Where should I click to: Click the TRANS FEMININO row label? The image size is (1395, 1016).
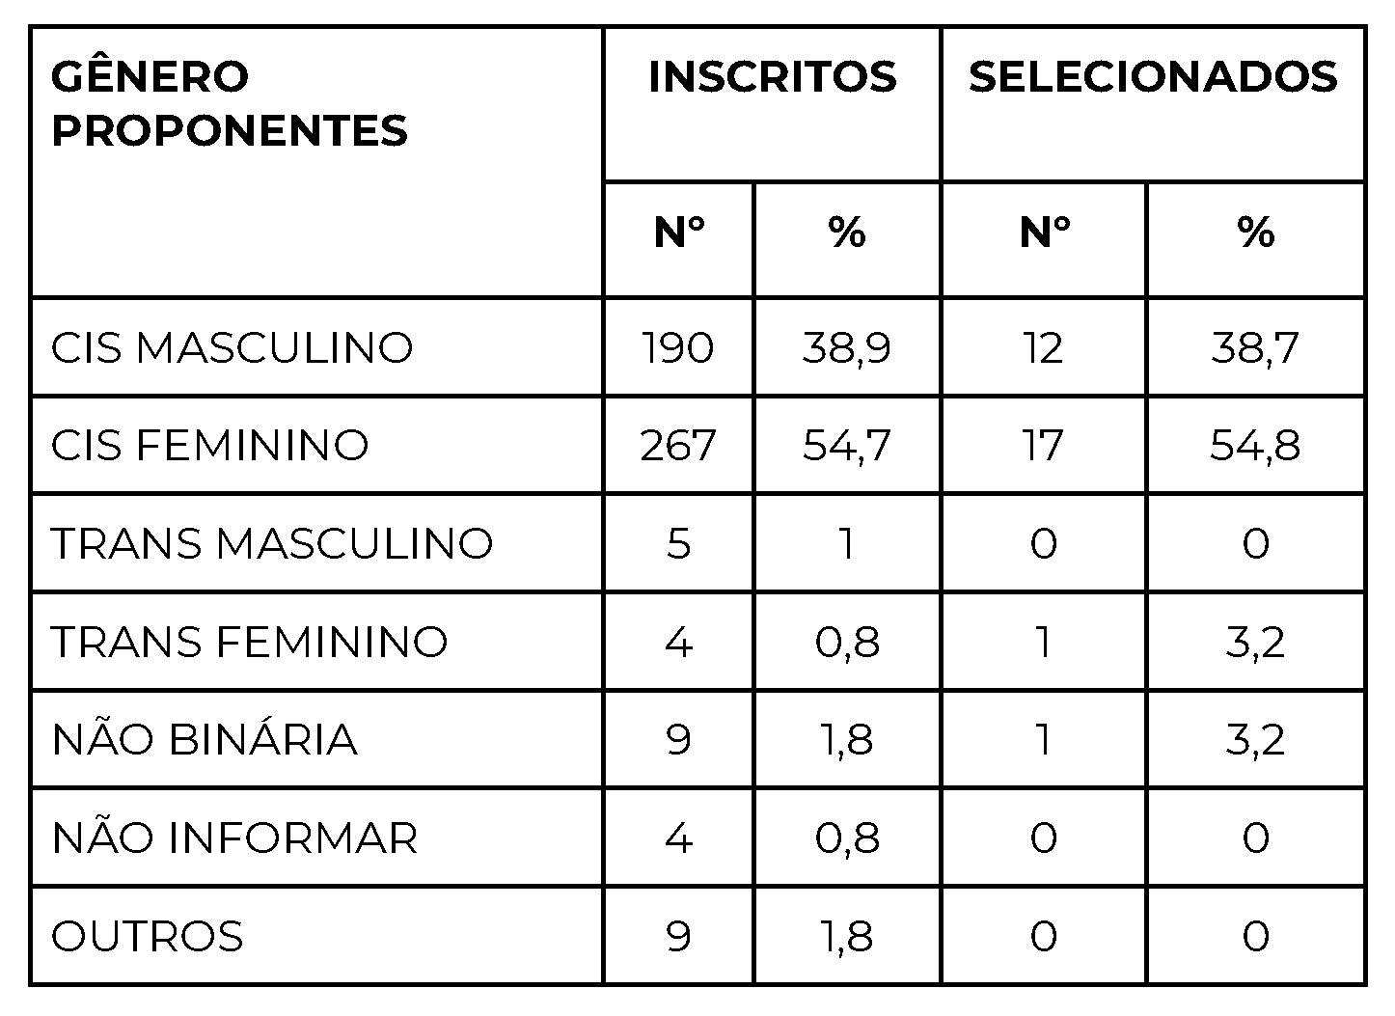(250, 642)
